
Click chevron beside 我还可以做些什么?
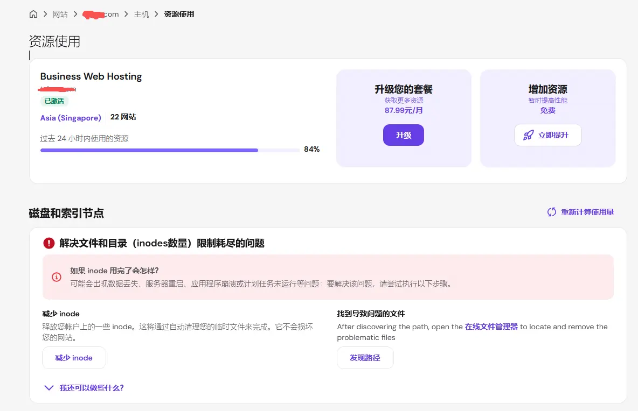[49, 388]
